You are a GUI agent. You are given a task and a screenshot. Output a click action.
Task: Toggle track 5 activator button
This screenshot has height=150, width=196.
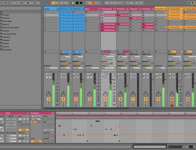pyautogui.click(x=105, y=99)
